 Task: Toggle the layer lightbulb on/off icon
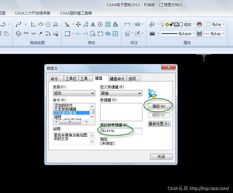click(162, 24)
